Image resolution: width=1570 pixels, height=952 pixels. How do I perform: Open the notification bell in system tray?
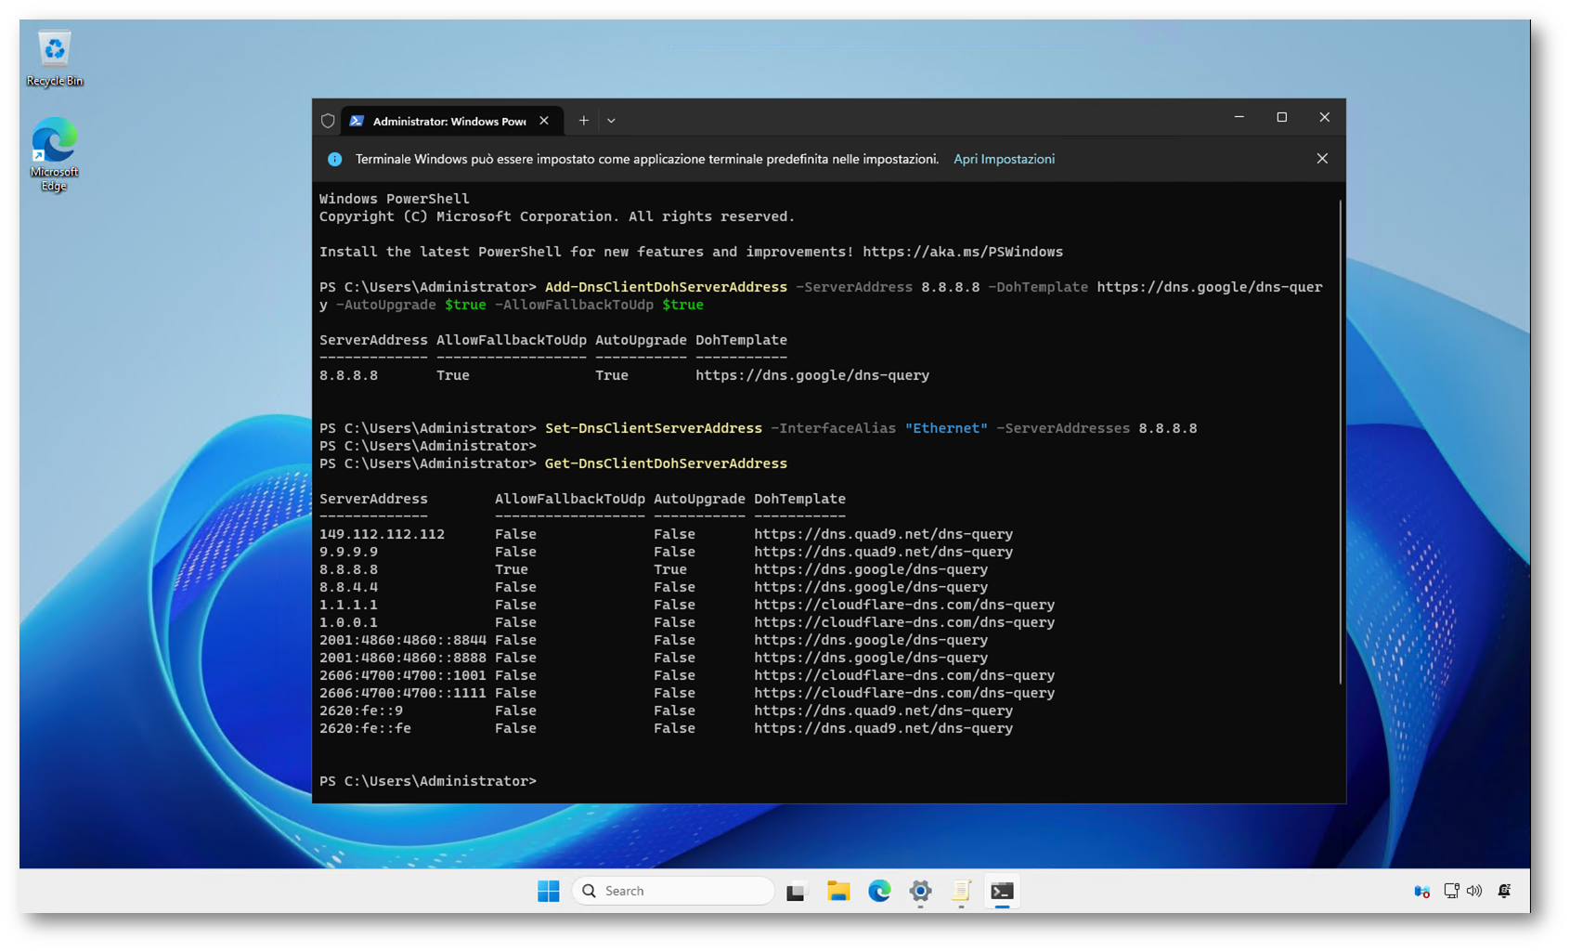(x=1504, y=892)
